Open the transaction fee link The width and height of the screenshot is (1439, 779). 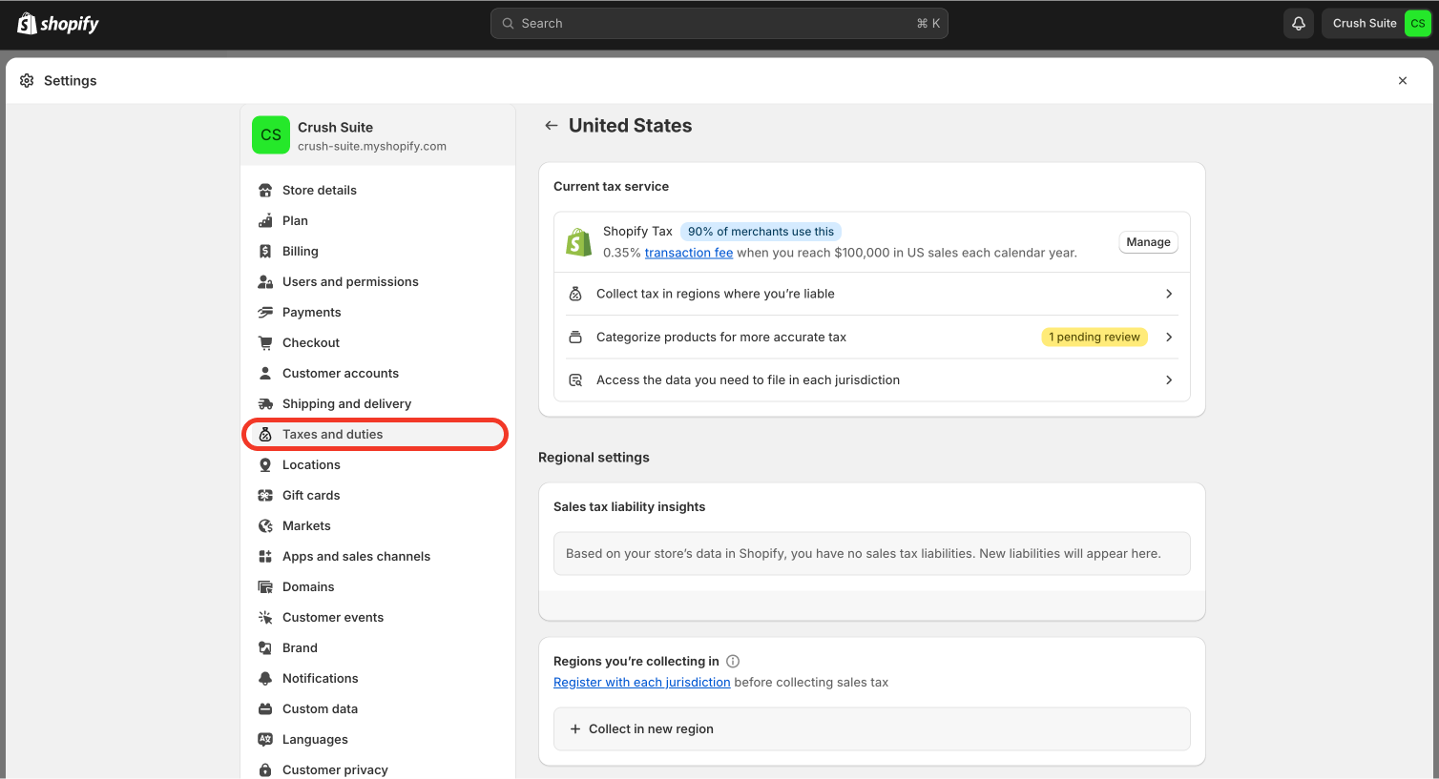[689, 253]
